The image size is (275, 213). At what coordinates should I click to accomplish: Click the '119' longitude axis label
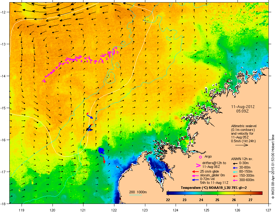(22, 210)
